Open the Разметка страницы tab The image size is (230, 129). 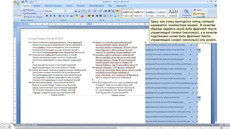point(53,6)
